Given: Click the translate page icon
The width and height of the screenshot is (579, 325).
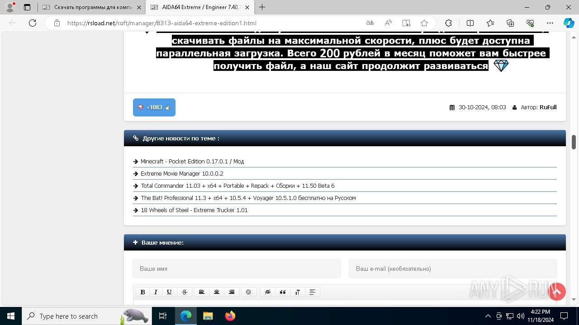Looking at the screenshot, I should 370,23.
